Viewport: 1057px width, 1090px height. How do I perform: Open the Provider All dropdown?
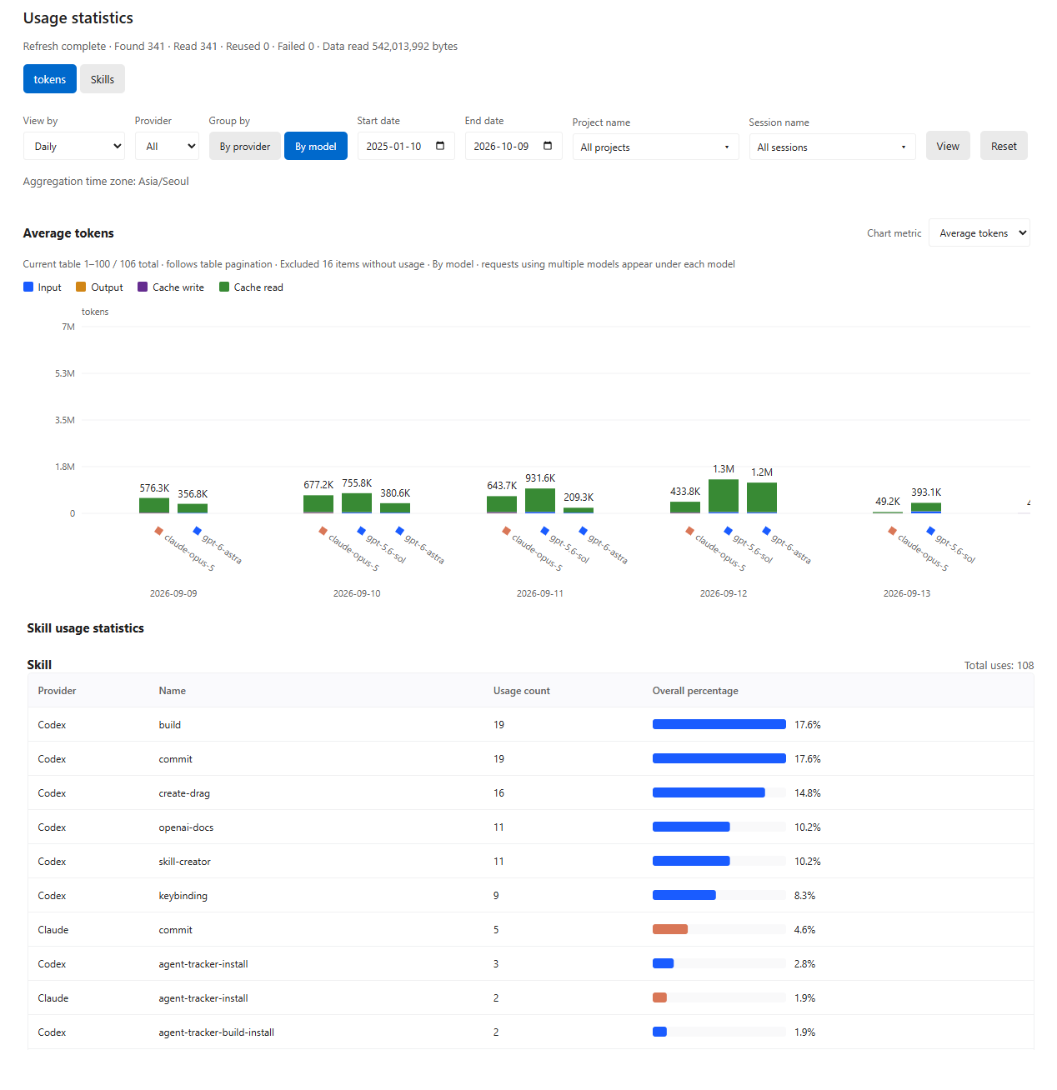[167, 146]
